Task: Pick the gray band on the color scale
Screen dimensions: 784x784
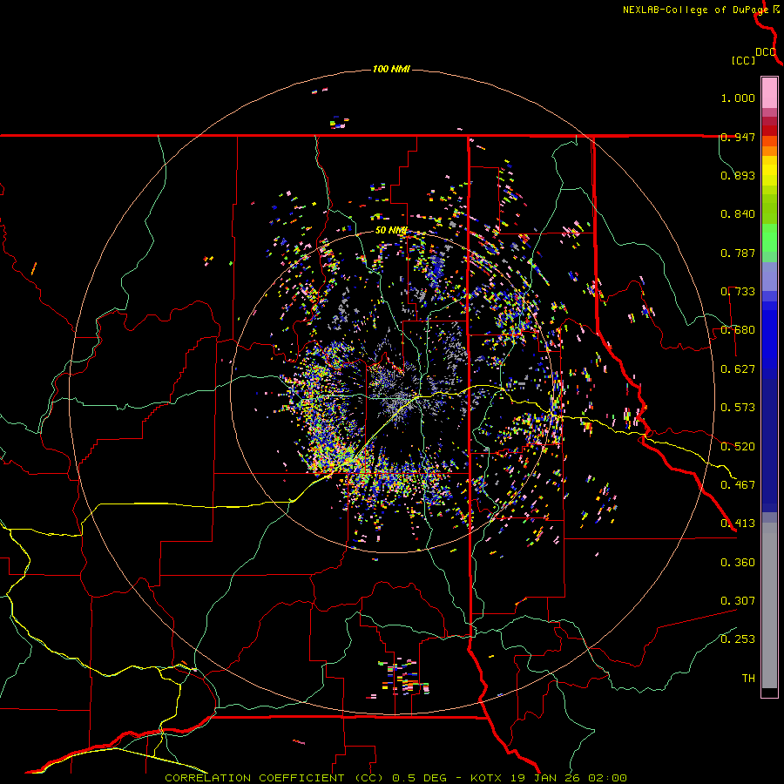Action: click(769, 605)
